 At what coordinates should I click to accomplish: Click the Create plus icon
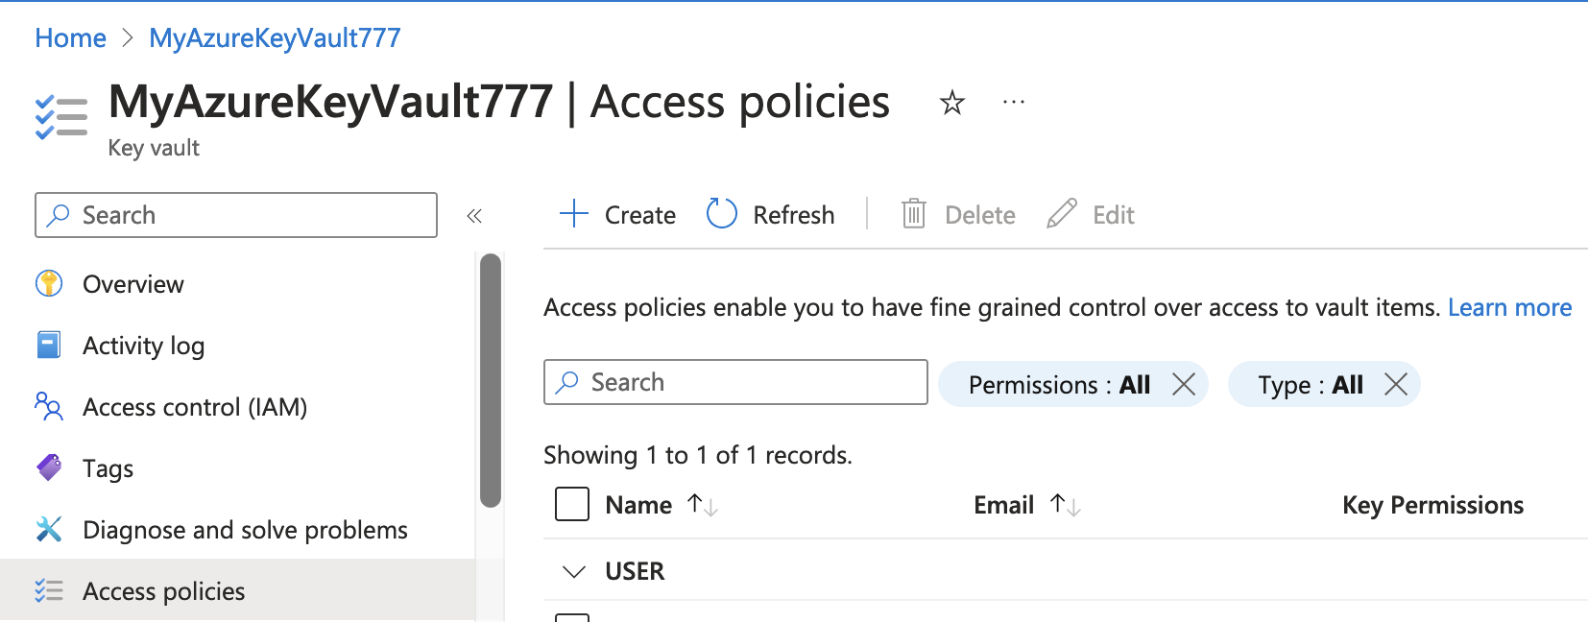pyautogui.click(x=574, y=214)
